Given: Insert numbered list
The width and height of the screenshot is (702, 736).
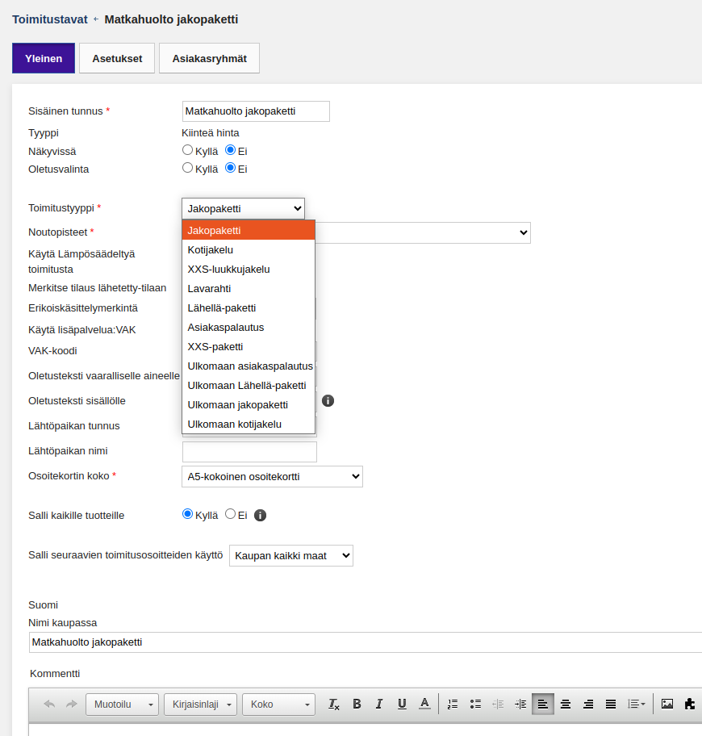Looking at the screenshot, I should click(x=453, y=704).
